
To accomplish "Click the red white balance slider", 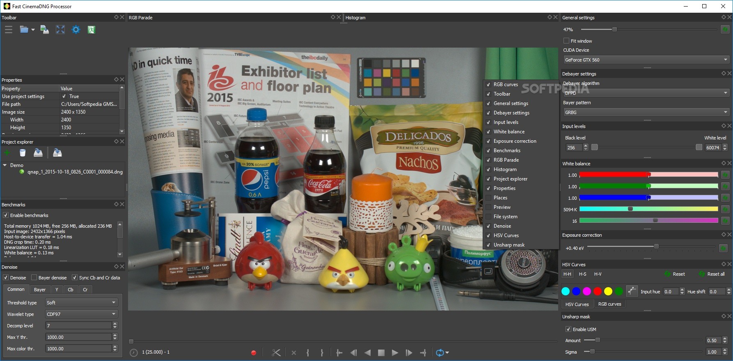I will coord(648,175).
